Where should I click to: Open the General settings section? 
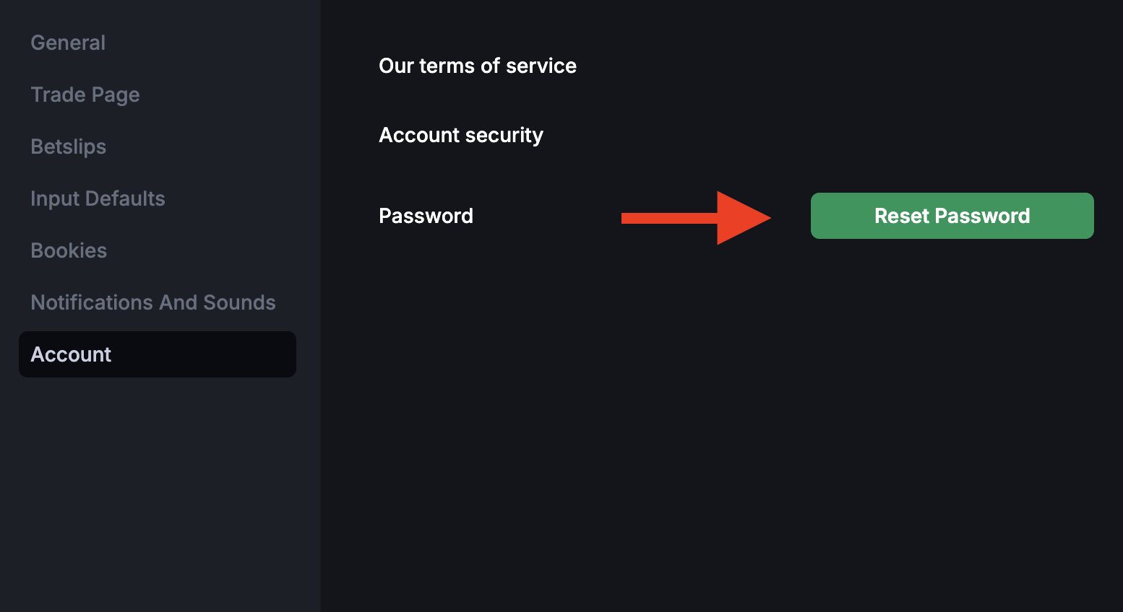[68, 43]
